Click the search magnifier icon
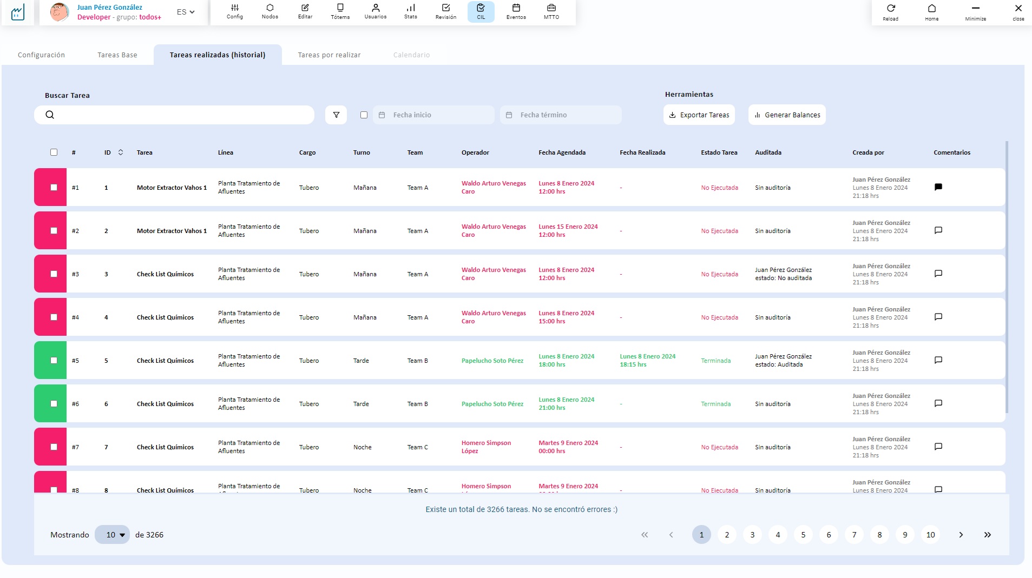 point(50,115)
